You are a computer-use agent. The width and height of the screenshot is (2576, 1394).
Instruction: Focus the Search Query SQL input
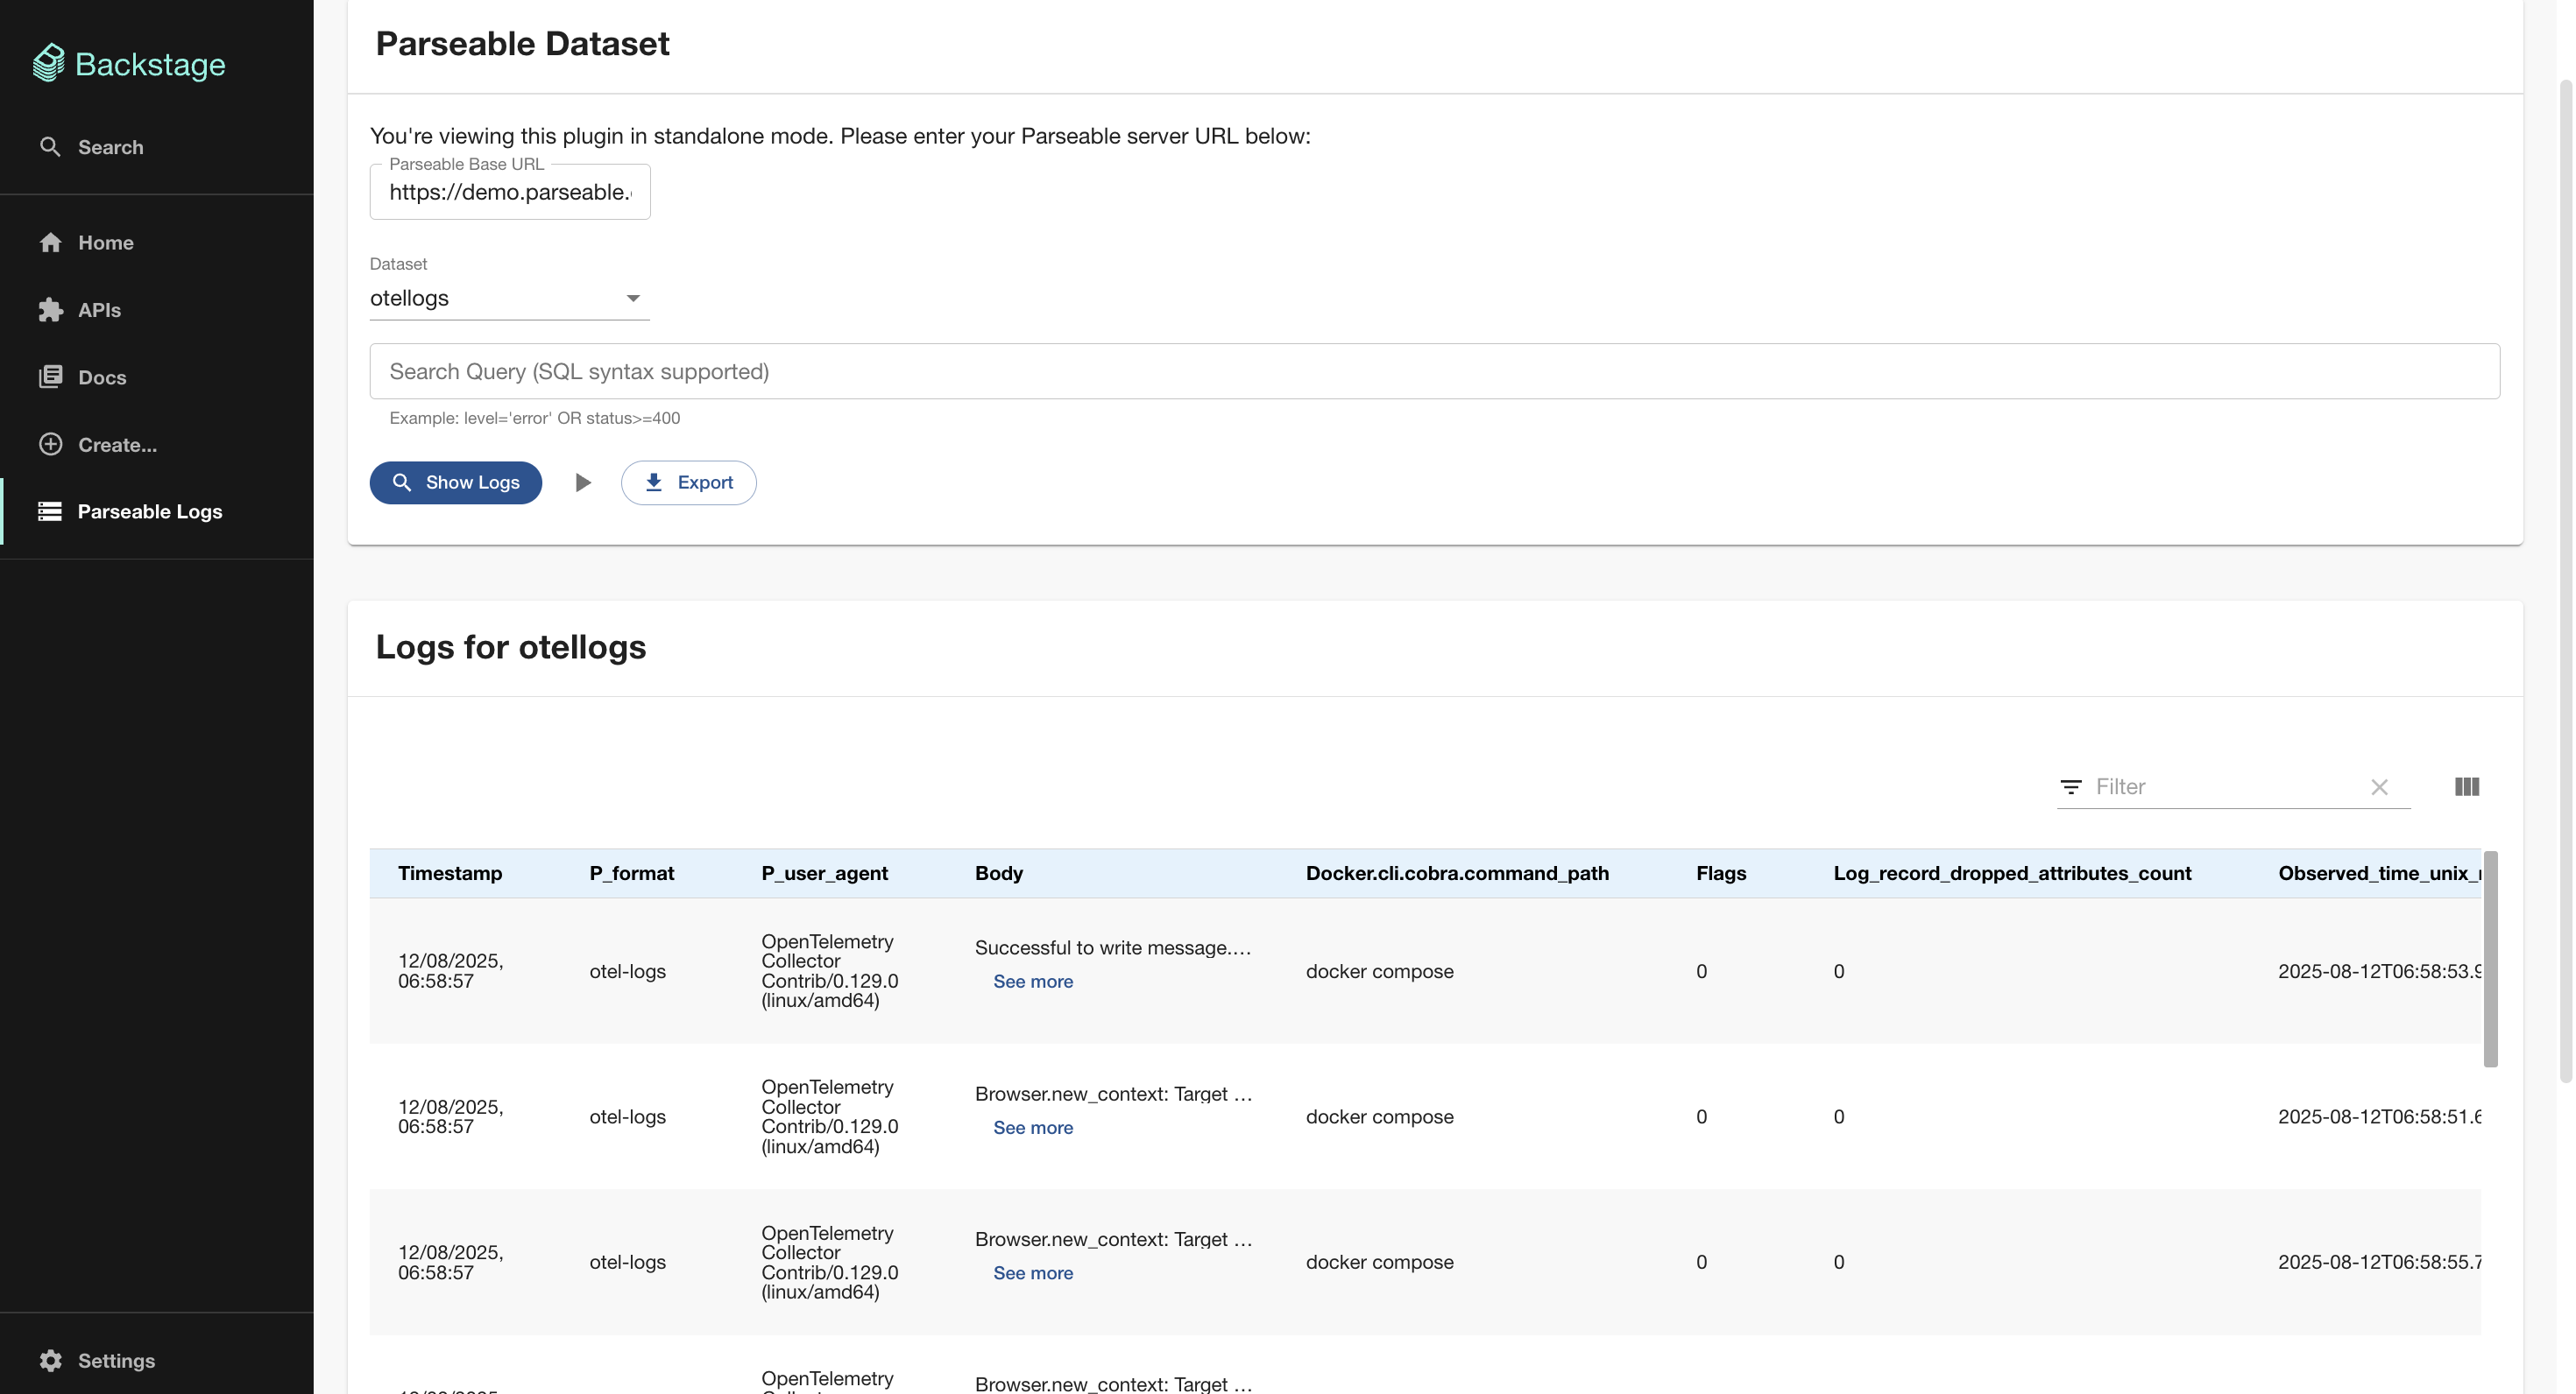click(x=1435, y=372)
